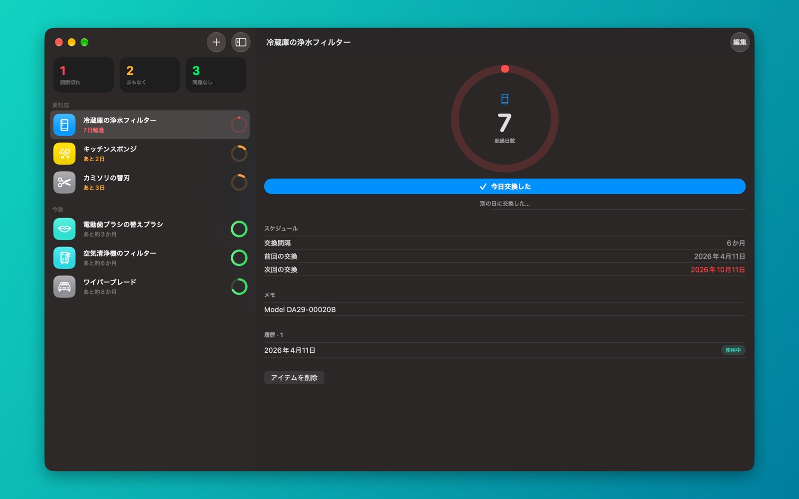
Task: Select ワイパーブレード list item
Action: click(150, 287)
